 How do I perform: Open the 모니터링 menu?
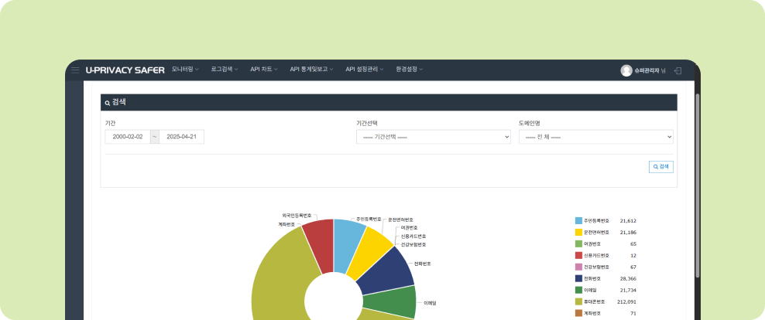click(185, 70)
